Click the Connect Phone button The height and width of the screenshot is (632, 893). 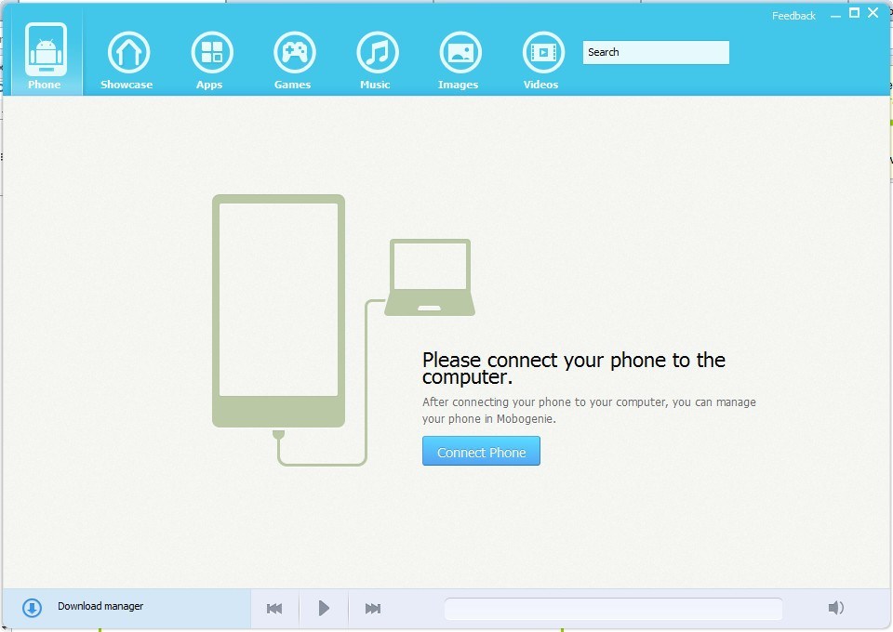pos(481,451)
